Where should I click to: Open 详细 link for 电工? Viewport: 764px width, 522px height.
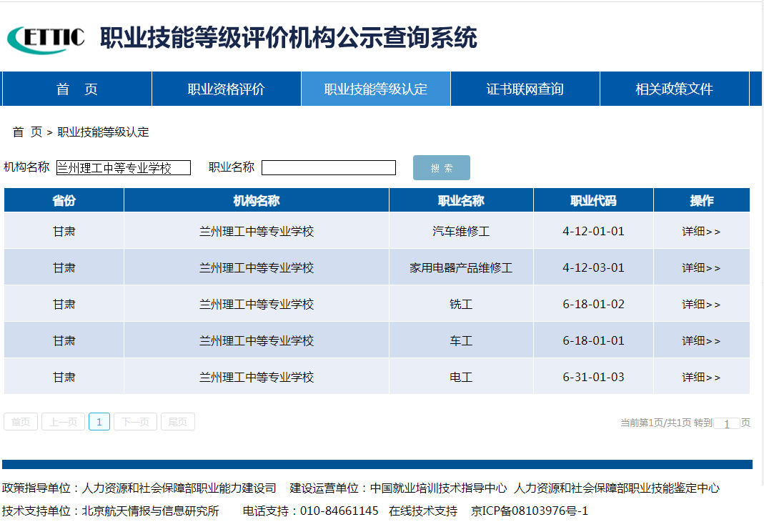tap(701, 378)
